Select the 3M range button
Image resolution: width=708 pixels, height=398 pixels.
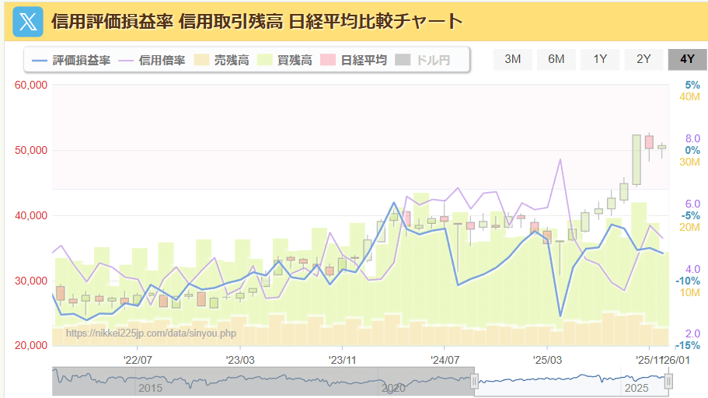[513, 59]
